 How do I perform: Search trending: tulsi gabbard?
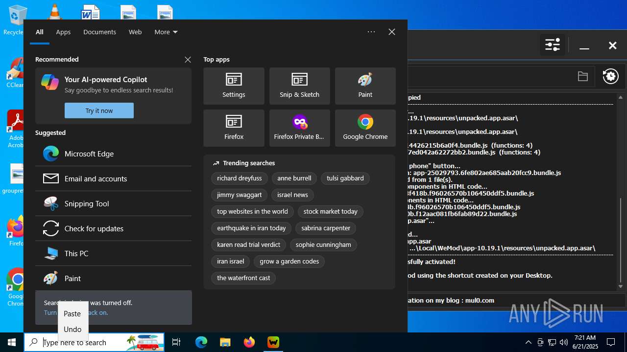click(x=345, y=178)
